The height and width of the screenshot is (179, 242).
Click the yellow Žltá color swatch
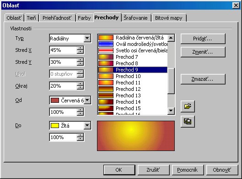tap(55, 125)
